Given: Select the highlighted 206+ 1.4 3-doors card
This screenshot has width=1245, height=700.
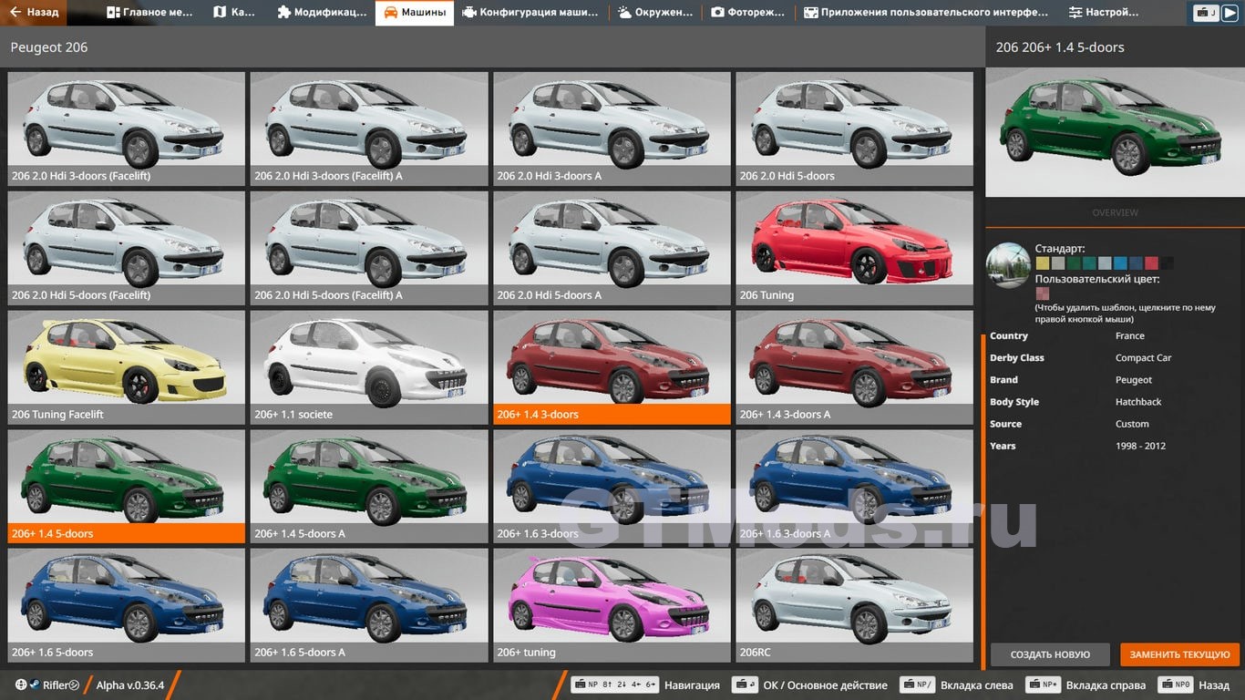Looking at the screenshot, I should tap(612, 367).
